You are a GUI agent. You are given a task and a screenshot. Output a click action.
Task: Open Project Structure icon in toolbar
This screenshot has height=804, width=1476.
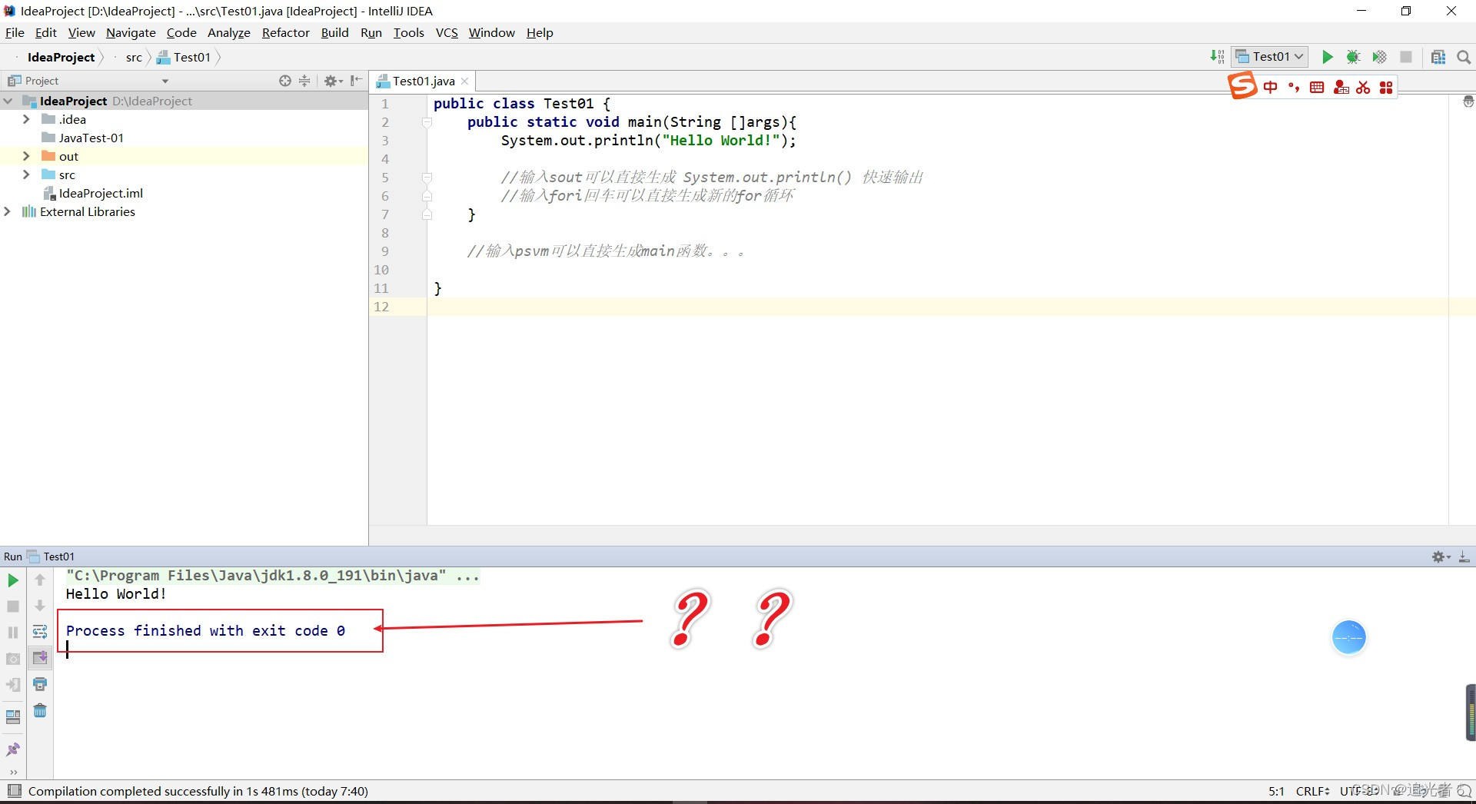click(1438, 57)
